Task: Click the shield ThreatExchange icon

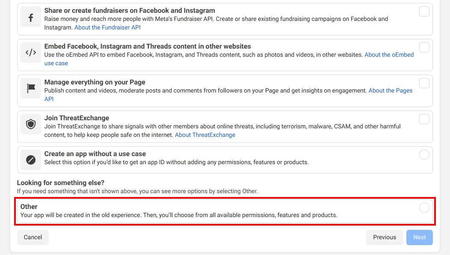Action: (31, 124)
